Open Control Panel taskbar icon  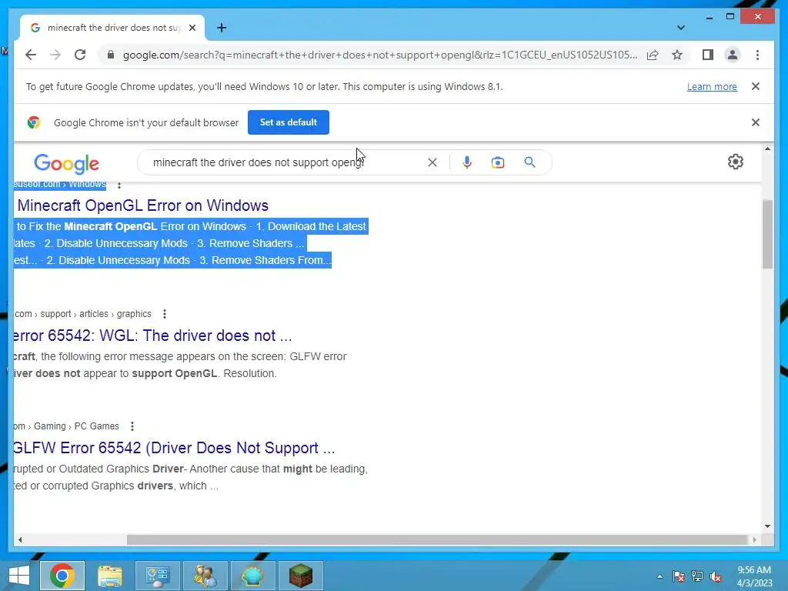point(157,576)
